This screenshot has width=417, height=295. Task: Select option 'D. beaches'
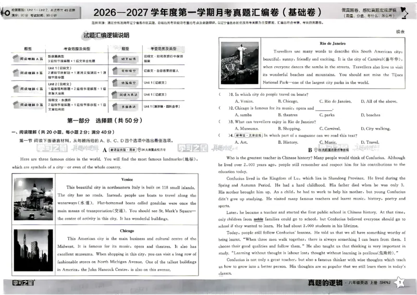[x=371, y=115]
